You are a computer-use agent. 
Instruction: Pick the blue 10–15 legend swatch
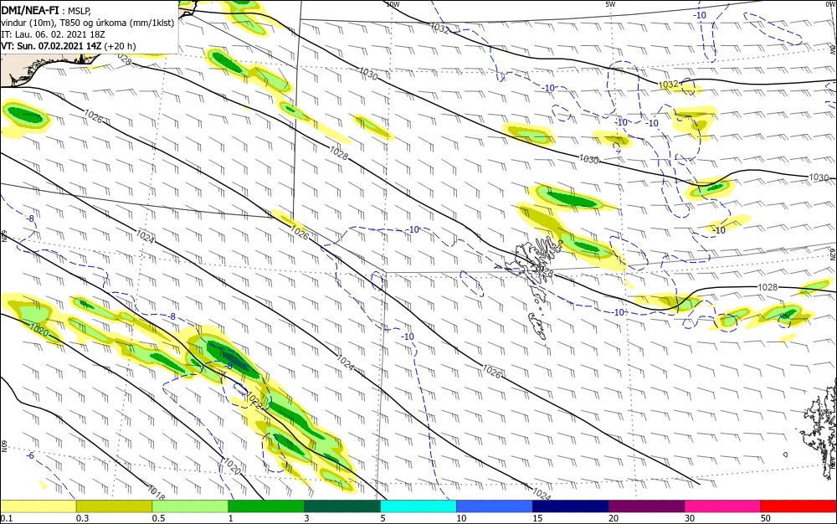(x=495, y=506)
